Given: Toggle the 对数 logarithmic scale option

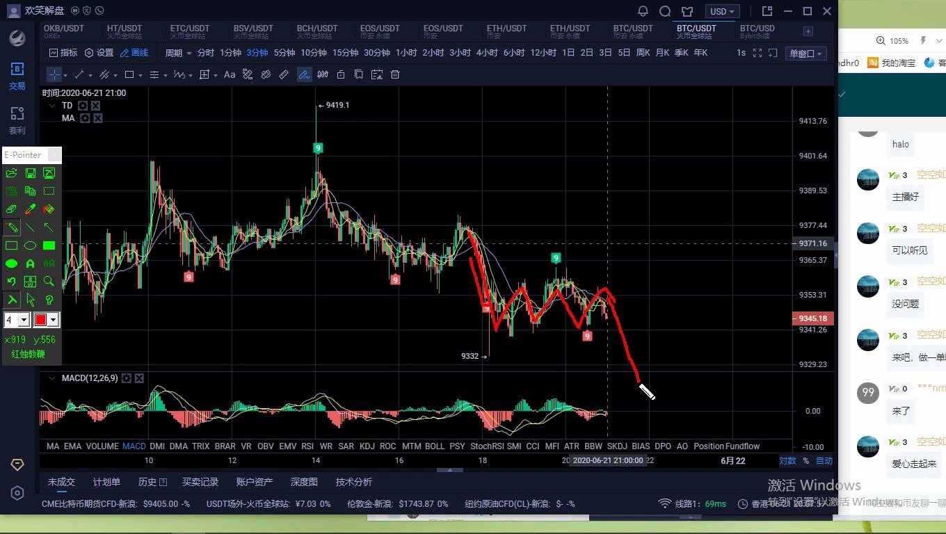Looking at the screenshot, I should 787,461.
